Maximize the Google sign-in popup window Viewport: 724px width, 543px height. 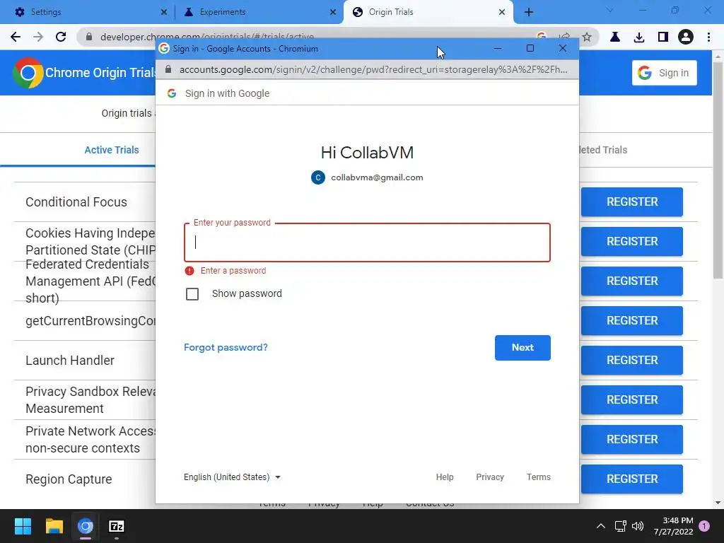[530, 49]
